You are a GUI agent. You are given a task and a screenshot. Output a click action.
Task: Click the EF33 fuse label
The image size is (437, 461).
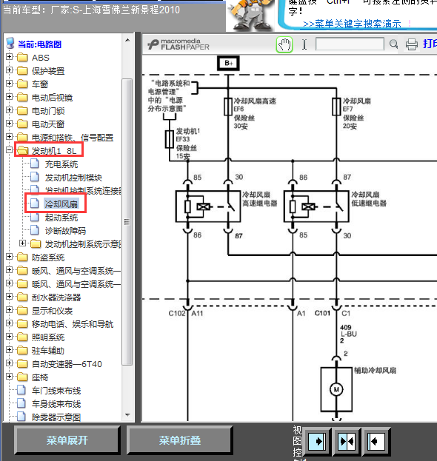[x=183, y=139]
